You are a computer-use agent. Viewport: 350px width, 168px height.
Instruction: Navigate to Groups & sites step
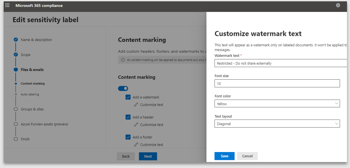point(32,109)
